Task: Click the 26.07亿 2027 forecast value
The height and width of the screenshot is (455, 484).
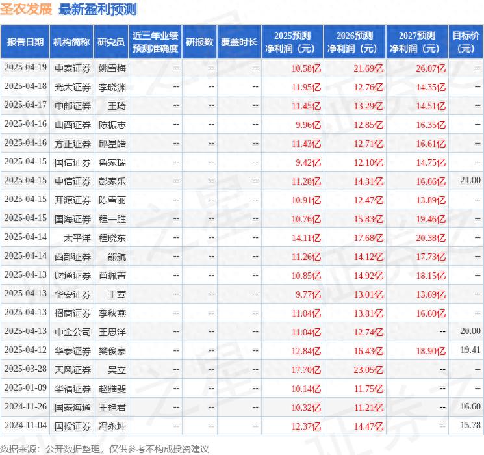Action: [x=431, y=68]
